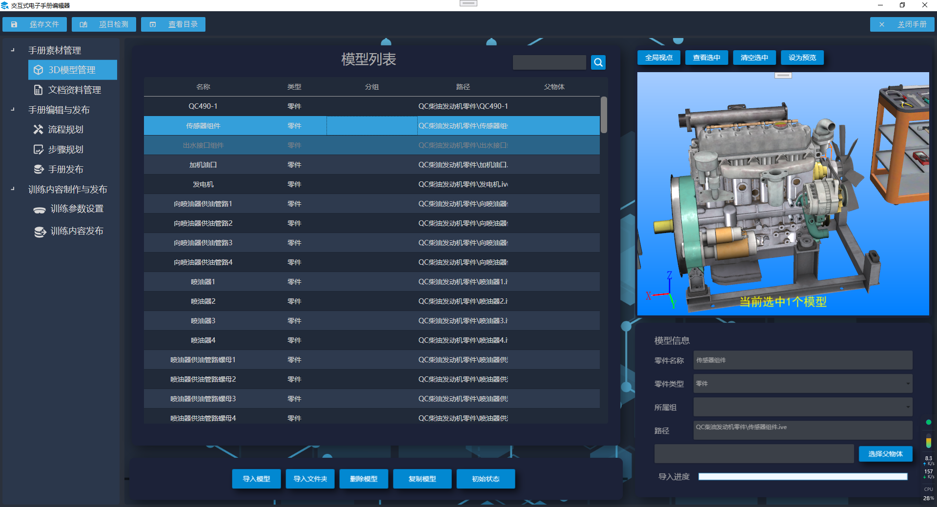Click the 训练参数设置 headset icon
The image size is (937, 507).
coord(40,210)
